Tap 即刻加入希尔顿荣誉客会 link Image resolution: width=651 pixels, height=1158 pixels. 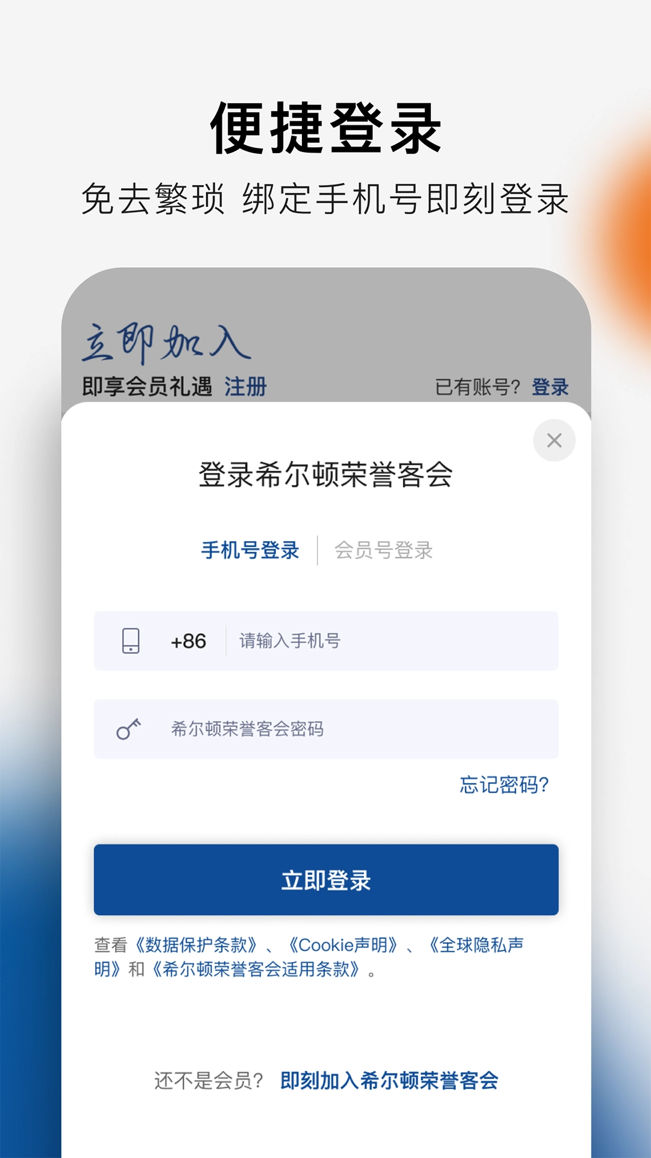[389, 1081]
